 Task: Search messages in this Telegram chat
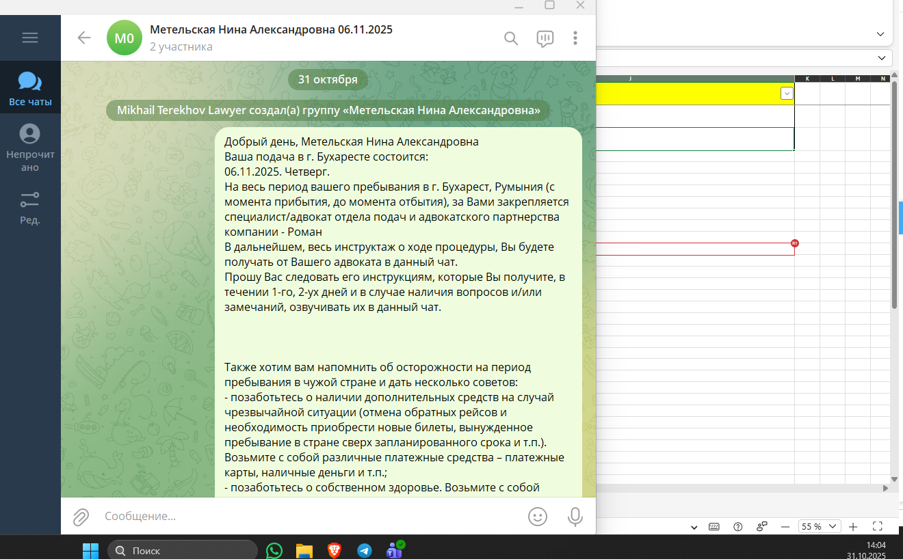coord(511,38)
